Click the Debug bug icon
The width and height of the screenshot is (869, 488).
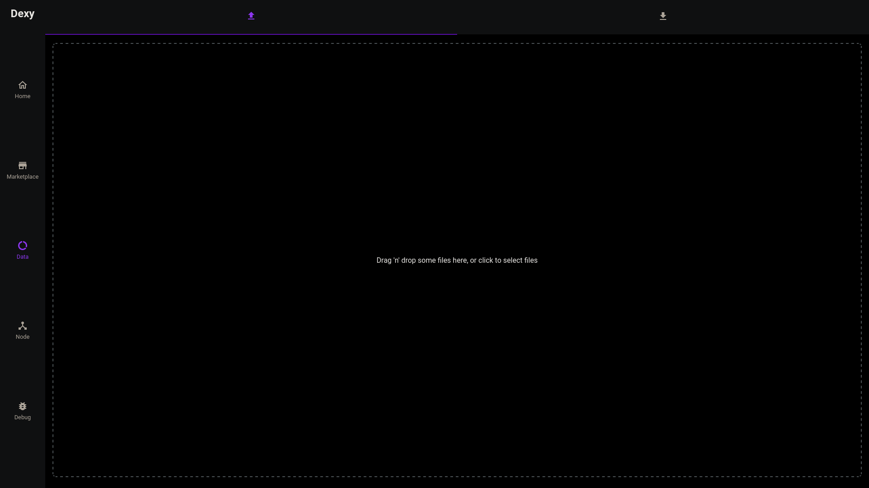22,406
